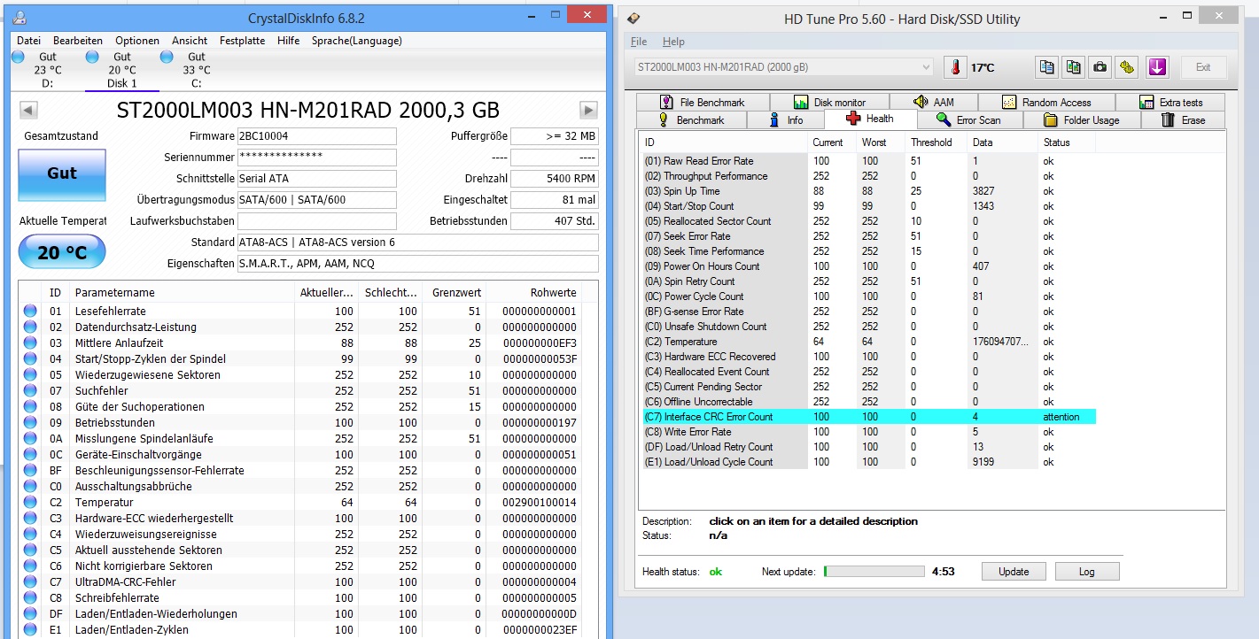Select the (C2) Temperature row in HD Tune
Screen dimensions: 1259x639
click(x=868, y=342)
